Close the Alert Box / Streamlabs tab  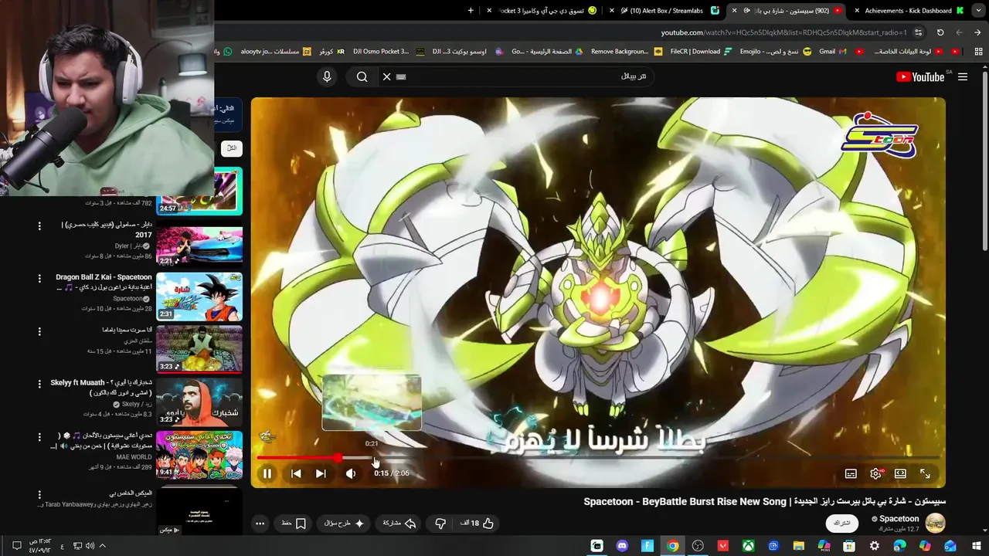pyautogui.click(x=612, y=11)
